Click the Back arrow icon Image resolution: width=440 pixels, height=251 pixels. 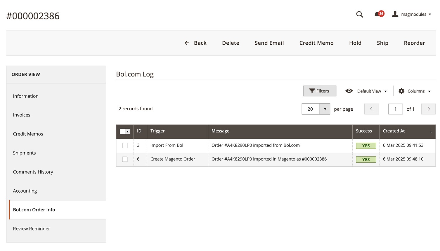(187, 43)
